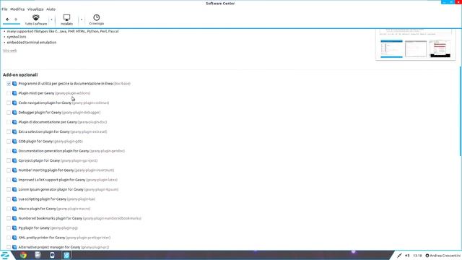Open the Cronologia history view
The image size is (462, 260).
(96, 19)
